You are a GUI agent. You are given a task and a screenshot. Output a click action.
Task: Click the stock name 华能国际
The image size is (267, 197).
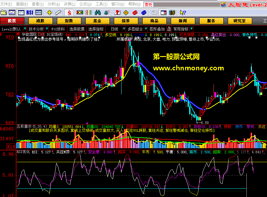29,35
